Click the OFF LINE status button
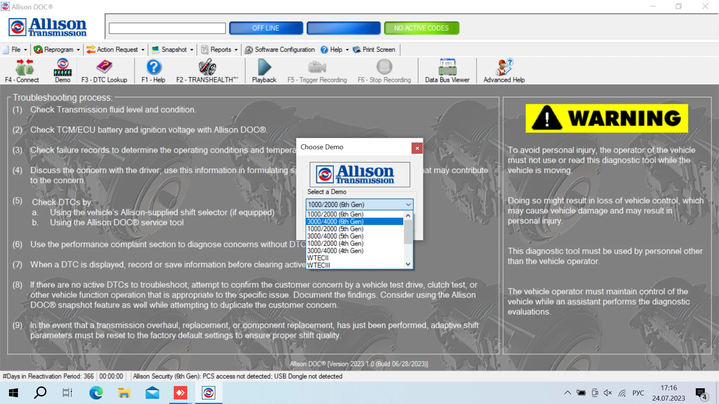Screen dimensions: 719x404 coord(266,27)
